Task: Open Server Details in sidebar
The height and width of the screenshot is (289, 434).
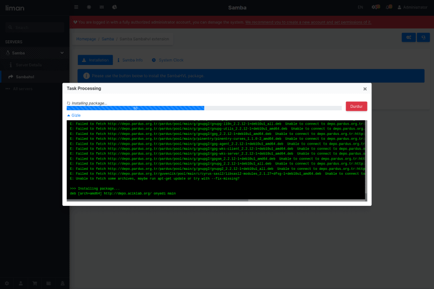Action: (35, 65)
